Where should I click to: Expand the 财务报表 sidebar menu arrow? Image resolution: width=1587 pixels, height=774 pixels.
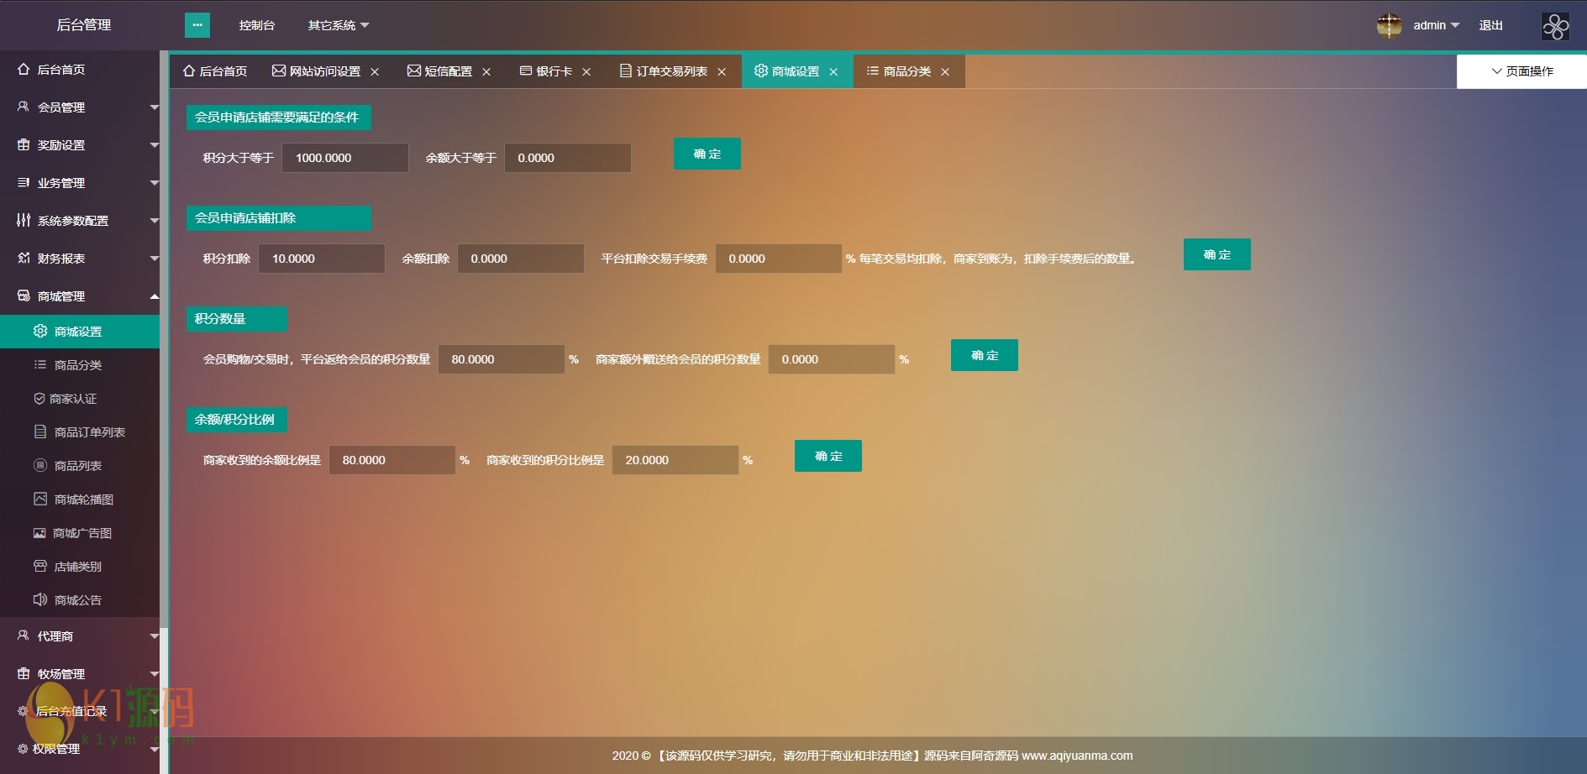point(154,259)
